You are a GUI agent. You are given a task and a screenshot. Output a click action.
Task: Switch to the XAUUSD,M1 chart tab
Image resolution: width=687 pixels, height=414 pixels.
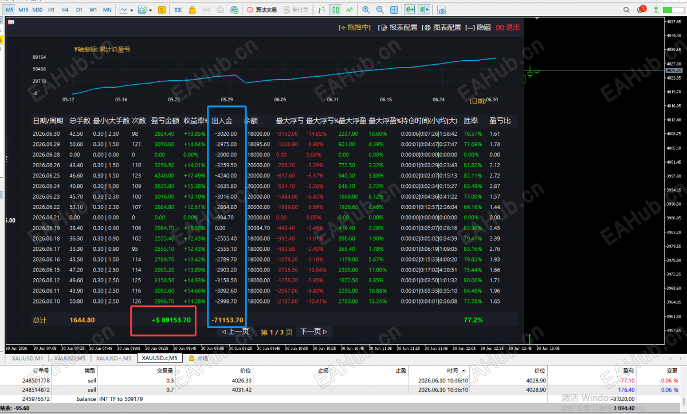(27, 358)
